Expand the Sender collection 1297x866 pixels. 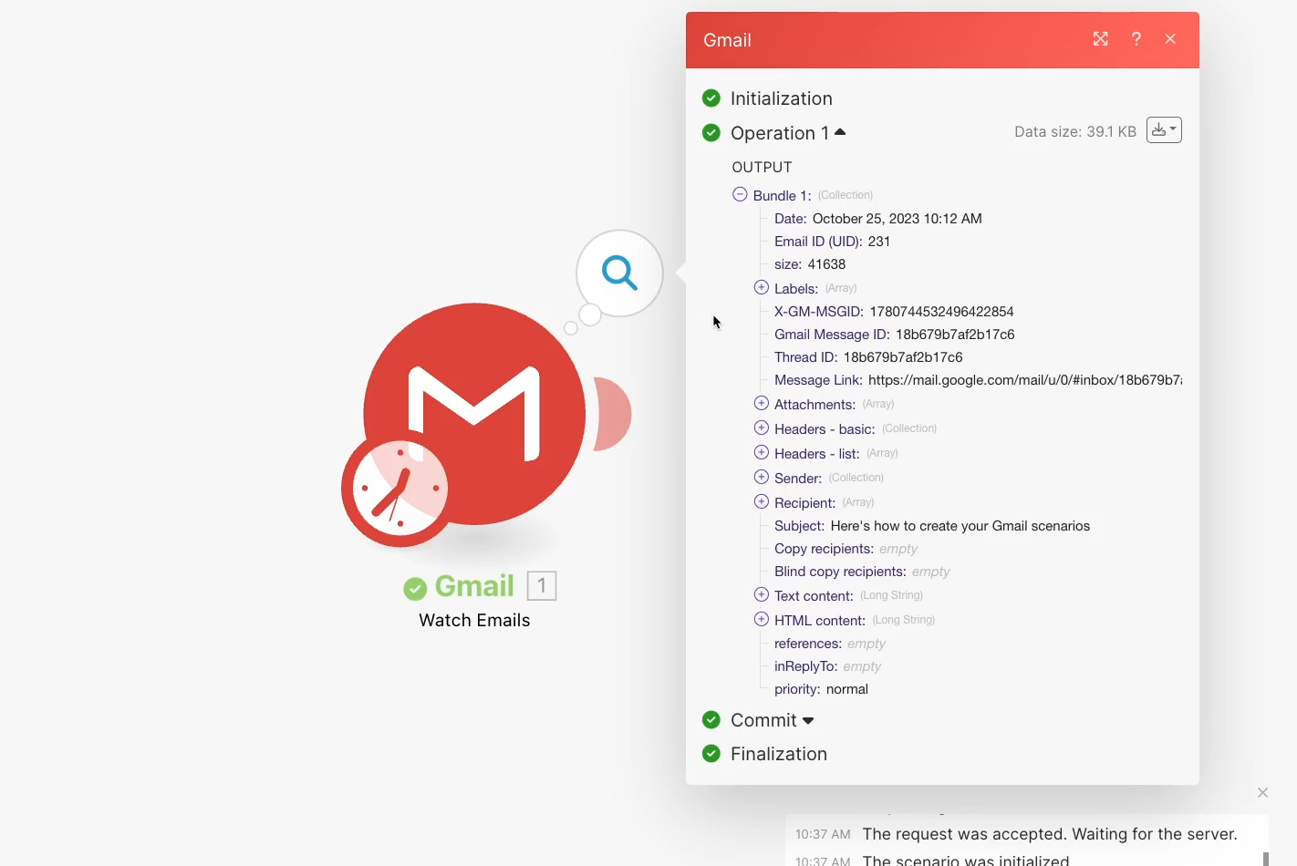click(762, 477)
